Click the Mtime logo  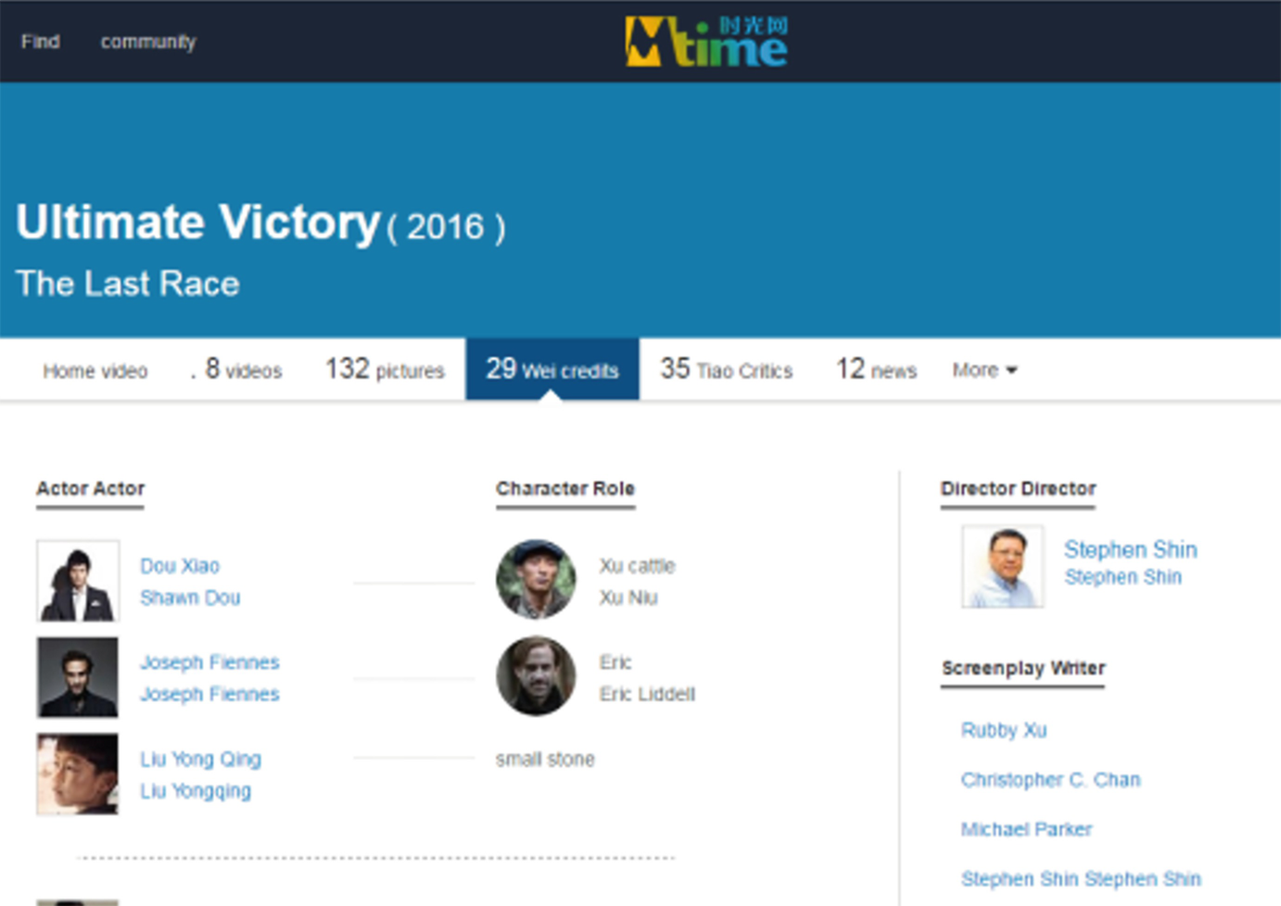click(x=706, y=41)
